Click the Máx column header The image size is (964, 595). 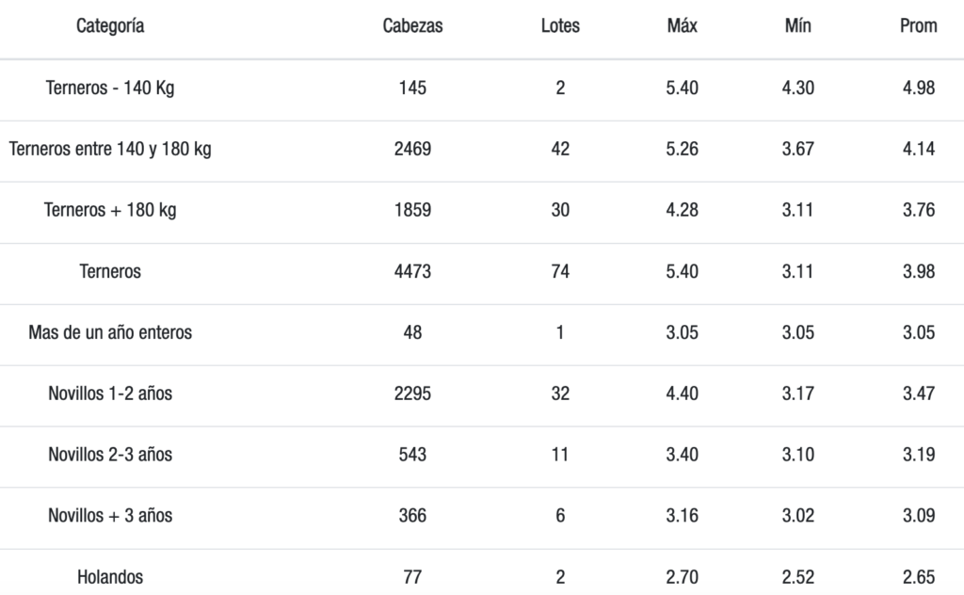click(x=682, y=26)
